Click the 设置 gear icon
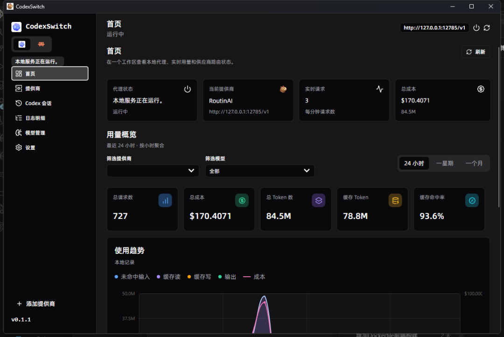Screen dimensions: 504x337 tap(19, 147)
